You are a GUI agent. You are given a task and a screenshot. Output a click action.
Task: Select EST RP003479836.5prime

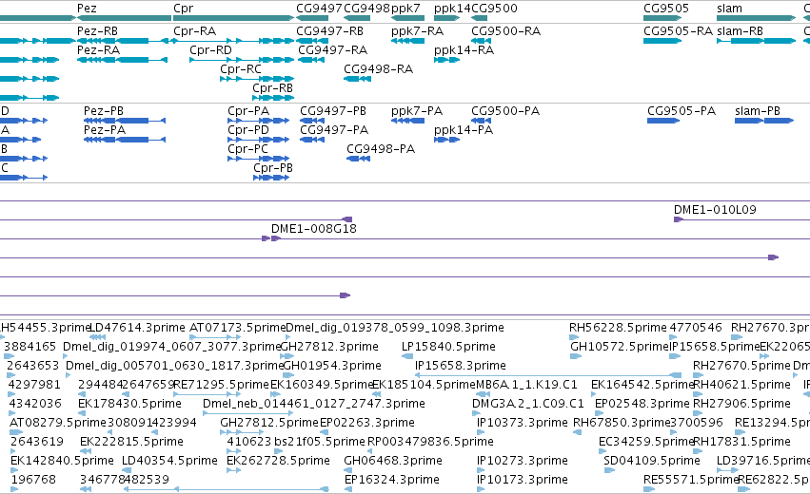pos(430,442)
